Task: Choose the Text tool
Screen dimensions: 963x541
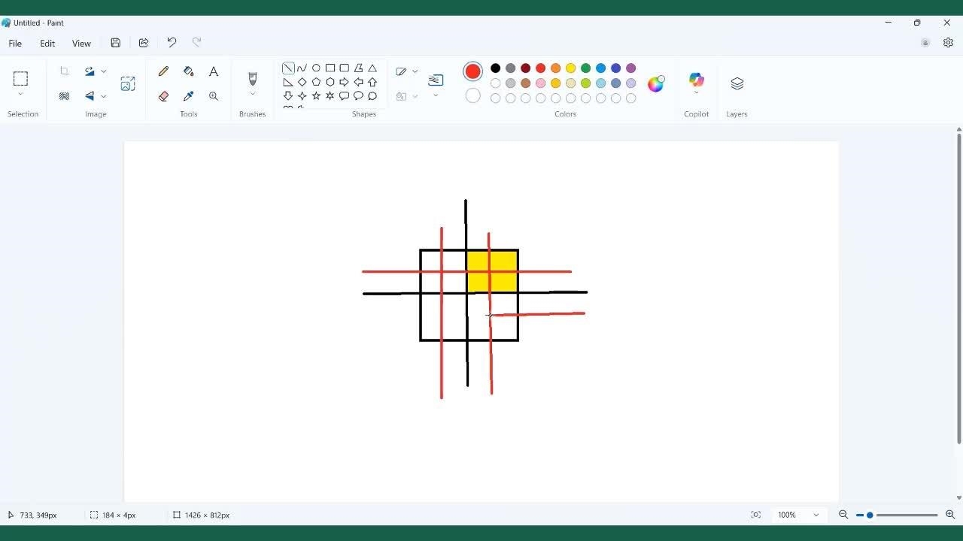Action: [x=214, y=71]
